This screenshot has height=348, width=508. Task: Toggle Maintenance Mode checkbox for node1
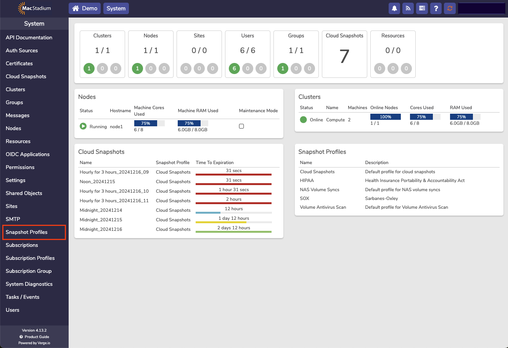(241, 126)
